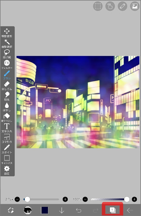Click the opacity slider track
The height and width of the screenshot is (216, 141).
tap(110, 199)
